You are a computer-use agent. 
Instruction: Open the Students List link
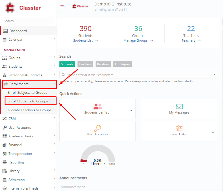point(83,40)
